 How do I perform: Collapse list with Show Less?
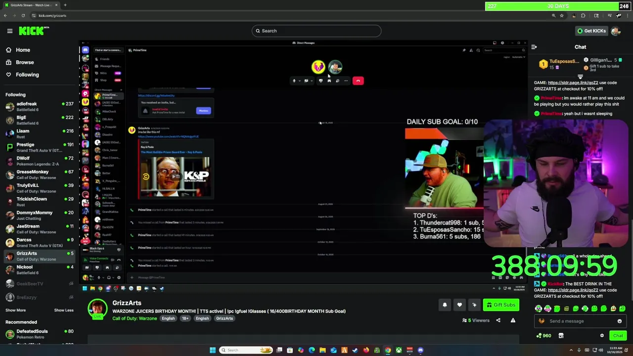click(64, 310)
